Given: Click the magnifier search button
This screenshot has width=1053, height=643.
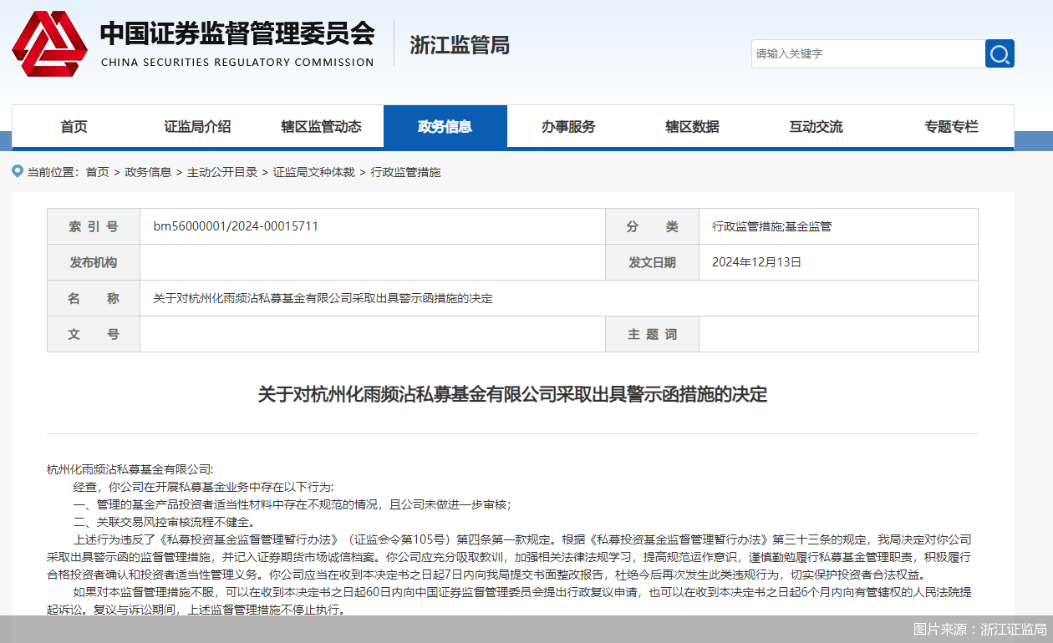Looking at the screenshot, I should pos(1000,53).
